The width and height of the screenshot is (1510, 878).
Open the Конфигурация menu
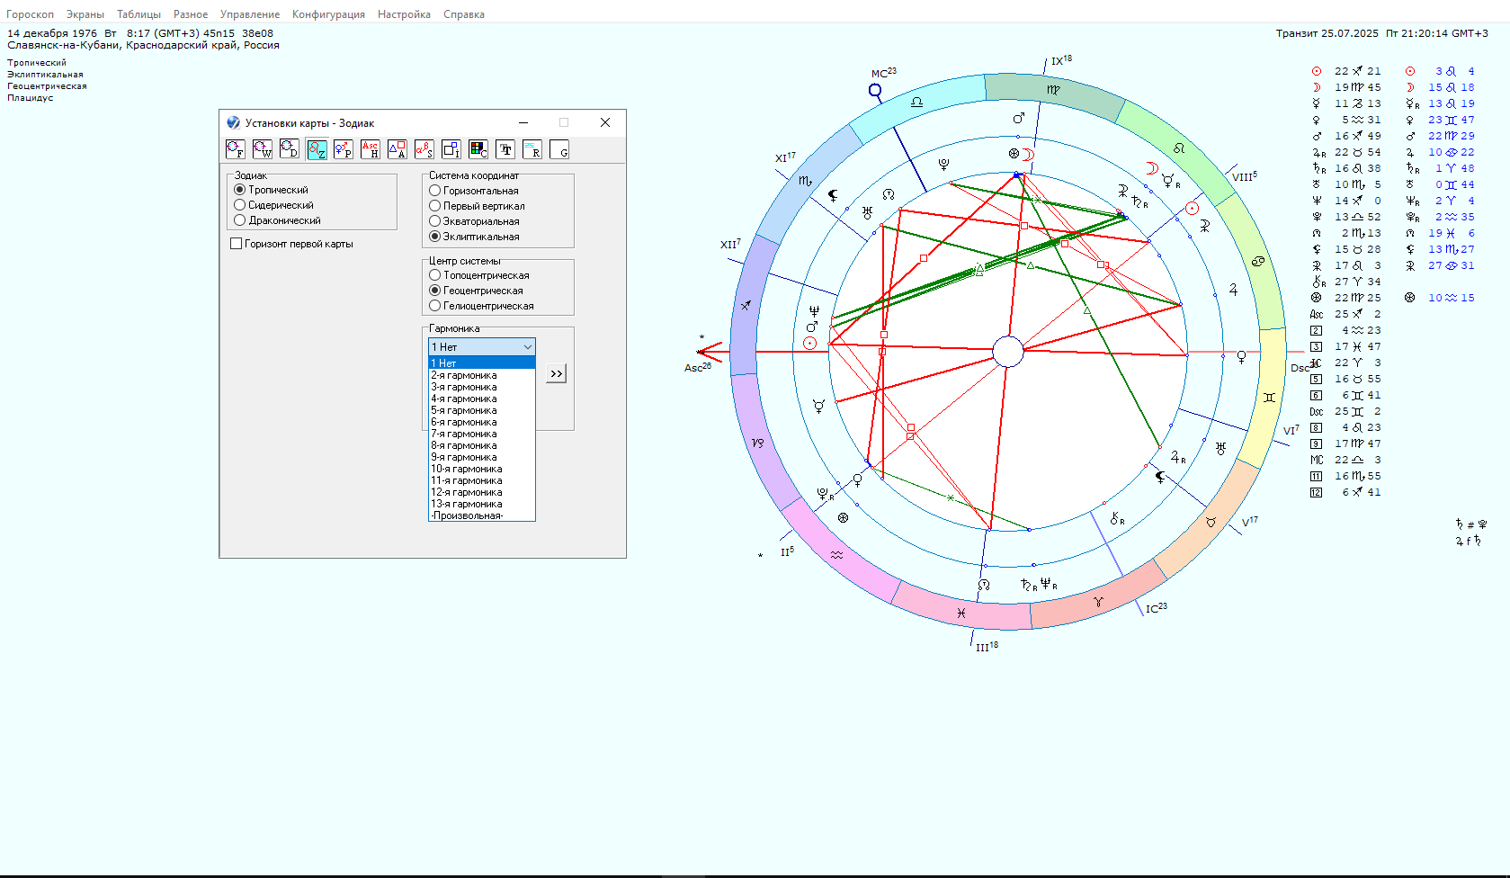pyautogui.click(x=328, y=14)
